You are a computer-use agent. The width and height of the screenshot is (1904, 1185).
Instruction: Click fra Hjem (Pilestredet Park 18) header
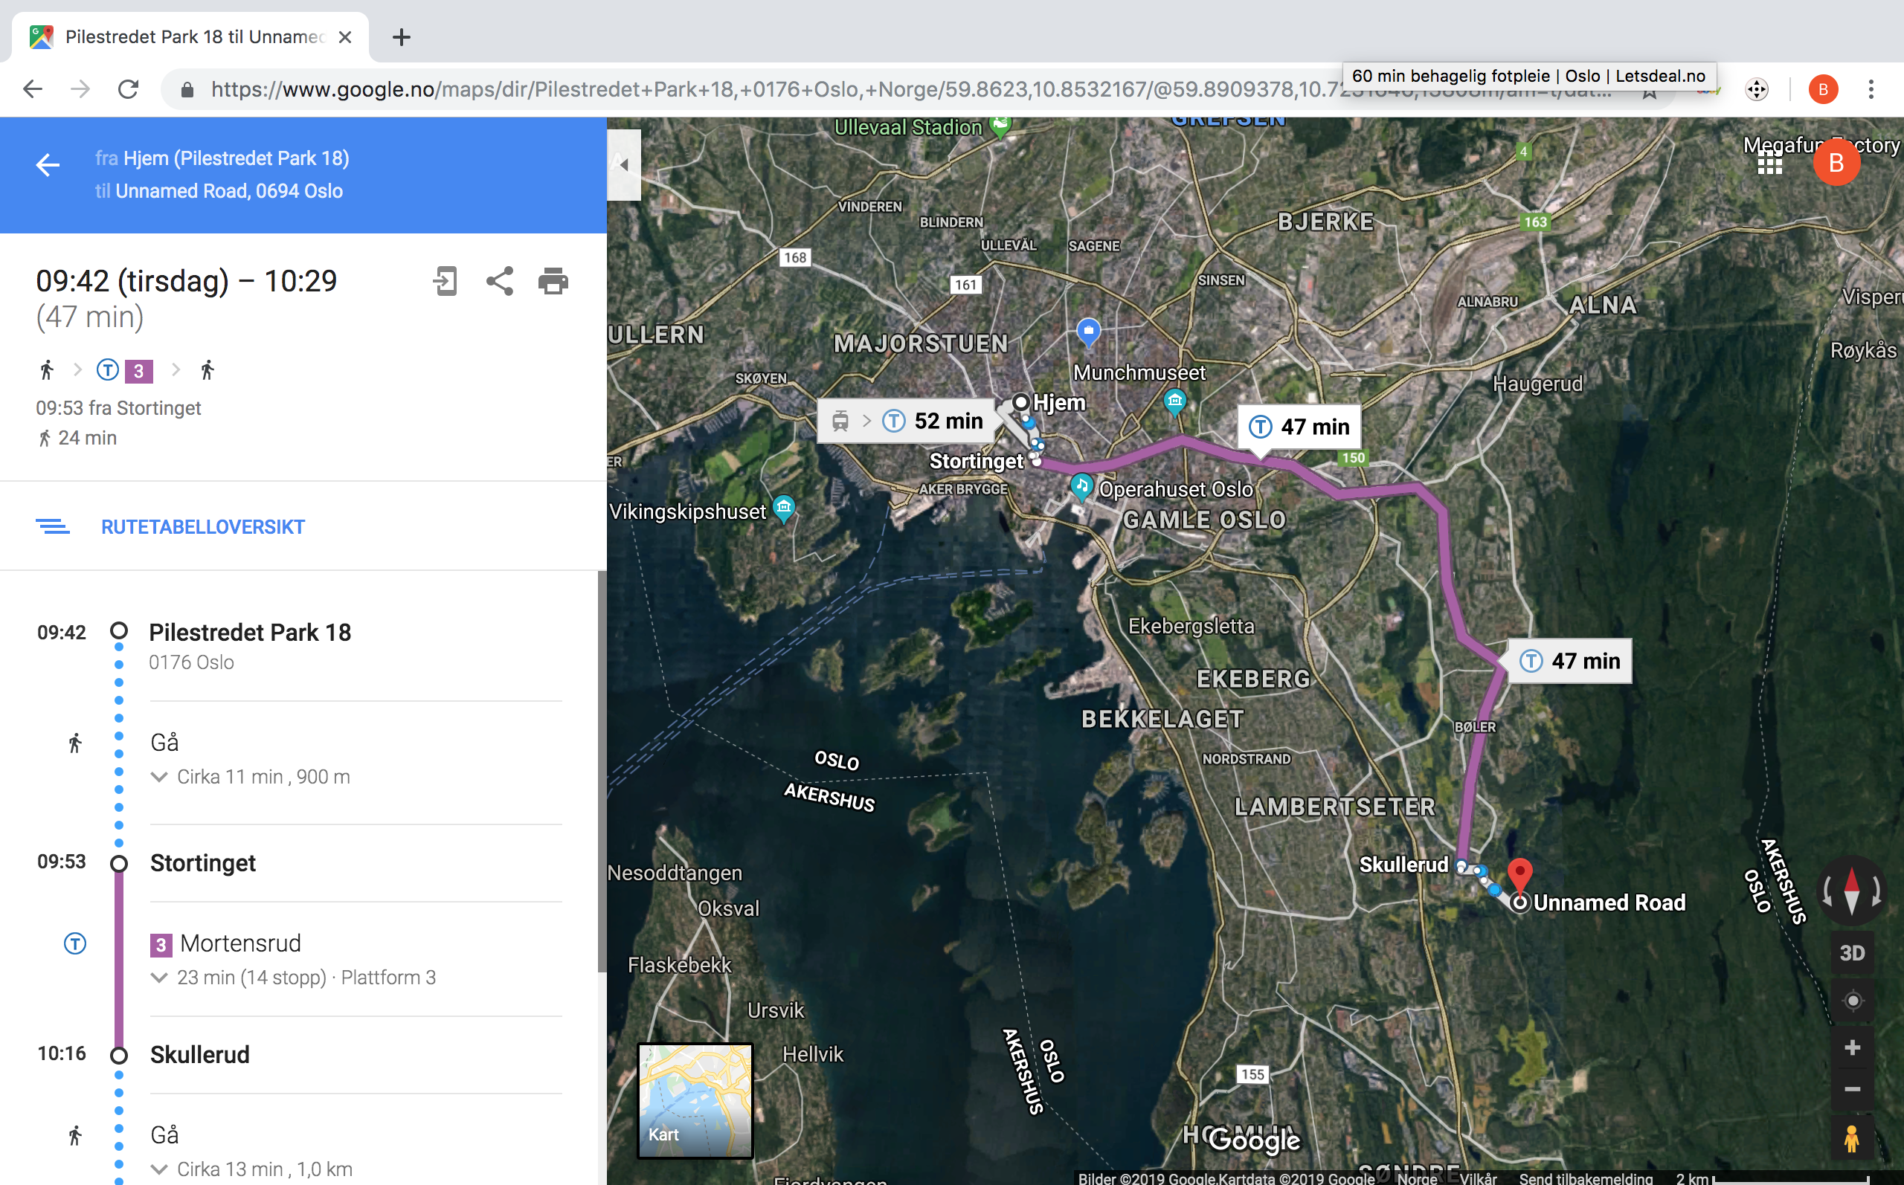(x=222, y=158)
